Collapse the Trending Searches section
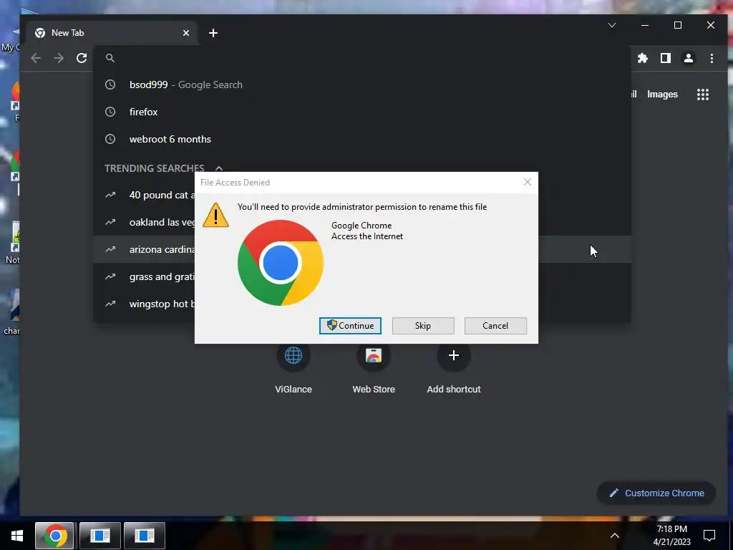 [x=219, y=168]
